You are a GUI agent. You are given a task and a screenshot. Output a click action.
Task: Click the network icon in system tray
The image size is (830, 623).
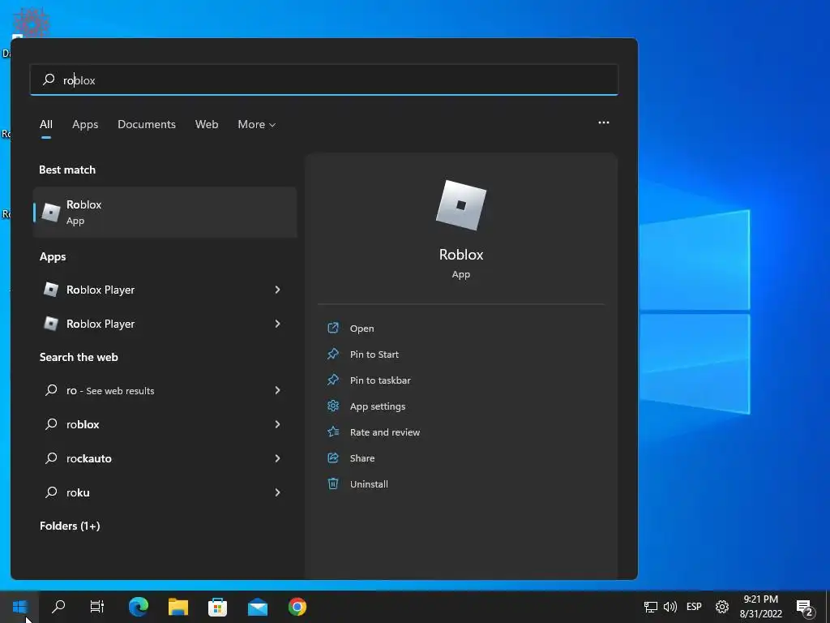coord(651,607)
